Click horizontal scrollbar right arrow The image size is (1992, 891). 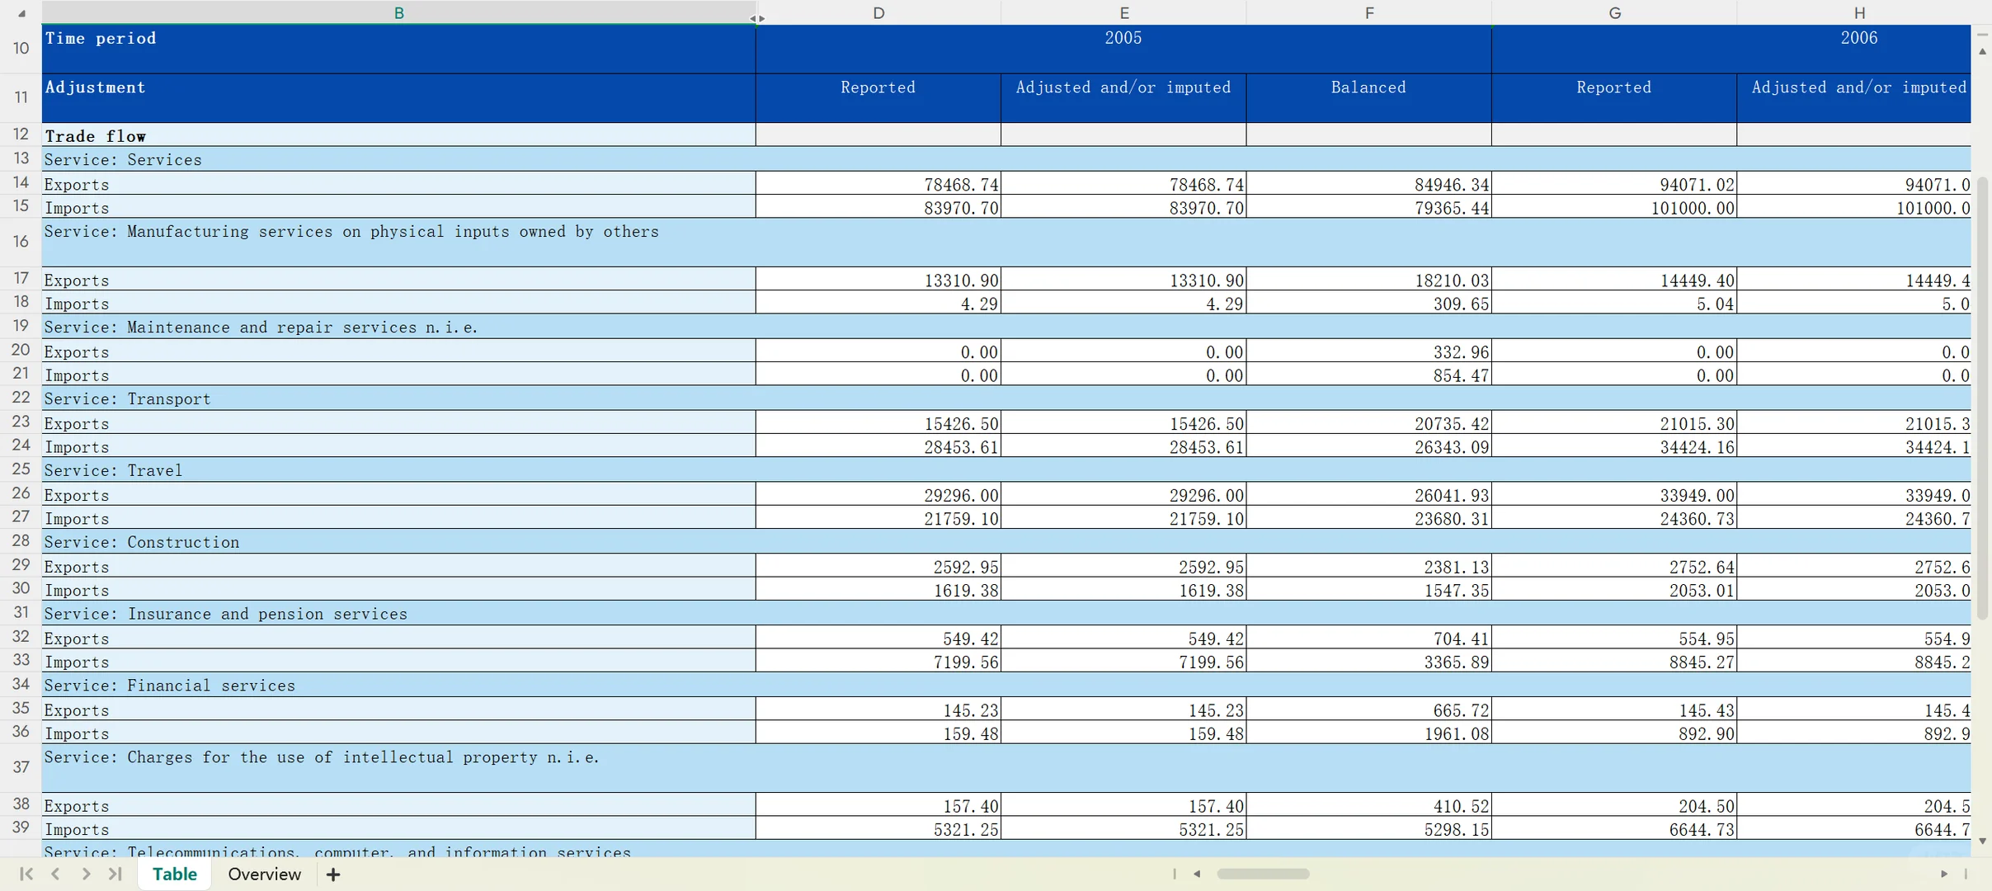(1943, 874)
